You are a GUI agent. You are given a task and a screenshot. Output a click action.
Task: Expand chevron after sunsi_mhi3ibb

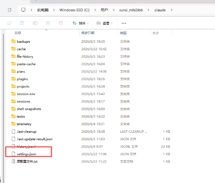[148, 10]
